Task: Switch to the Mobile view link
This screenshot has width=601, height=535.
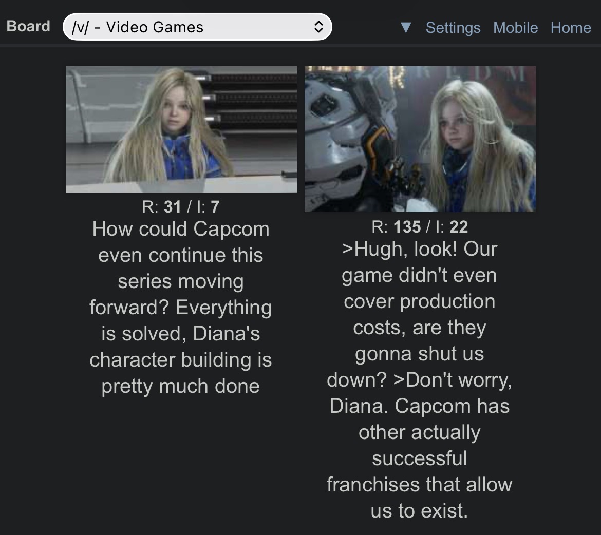Action: click(515, 28)
